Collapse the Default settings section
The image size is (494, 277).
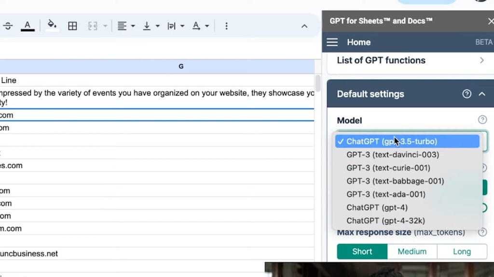[482, 94]
